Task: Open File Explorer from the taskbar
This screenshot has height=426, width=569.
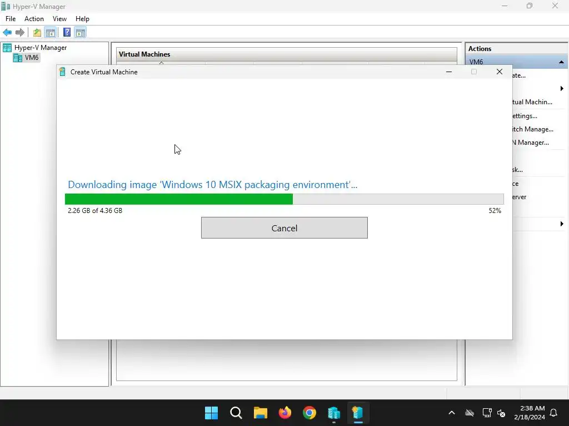Action: [x=261, y=413]
